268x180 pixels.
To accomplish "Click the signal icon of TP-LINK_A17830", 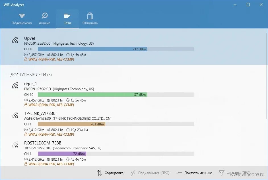I will click(15, 115).
